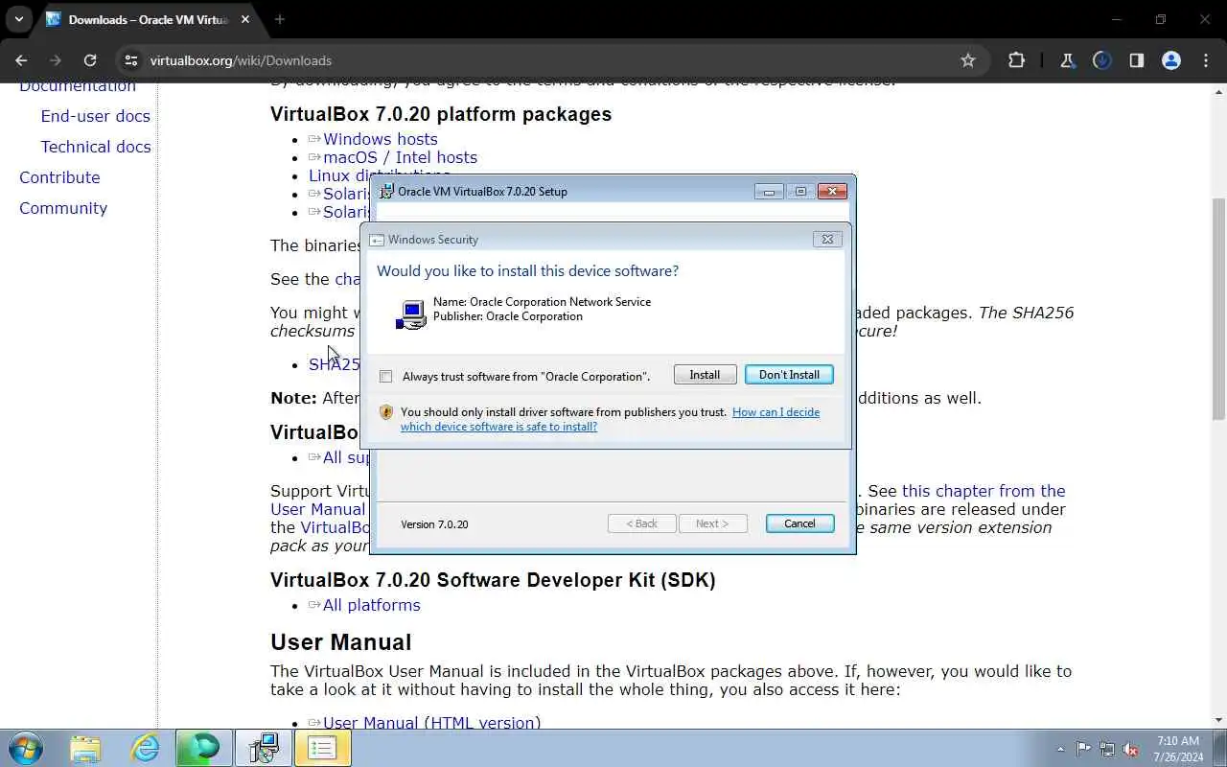This screenshot has height=767, width=1227.
Task: Open network tray icon
Action: click(x=1107, y=749)
